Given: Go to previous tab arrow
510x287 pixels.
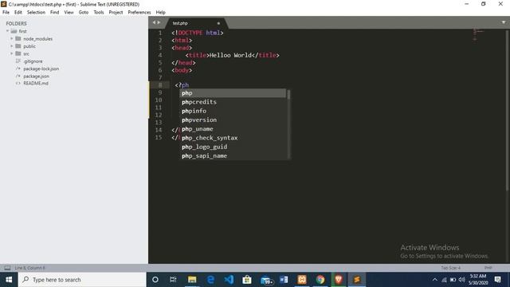Looking at the screenshot, I should [x=154, y=22].
